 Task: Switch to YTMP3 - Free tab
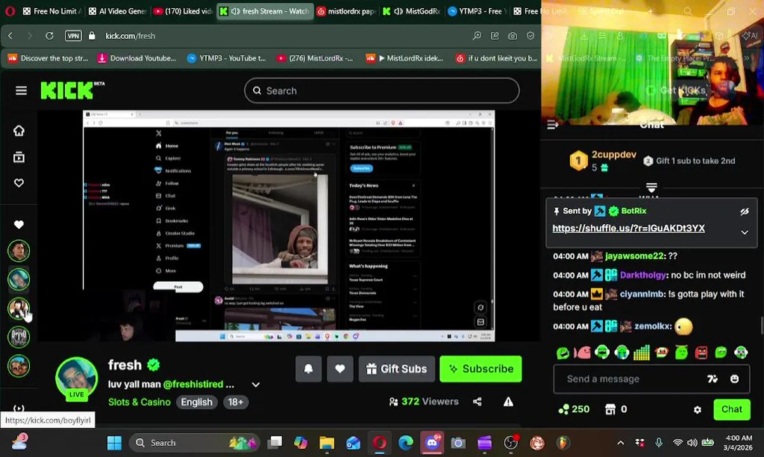[477, 11]
